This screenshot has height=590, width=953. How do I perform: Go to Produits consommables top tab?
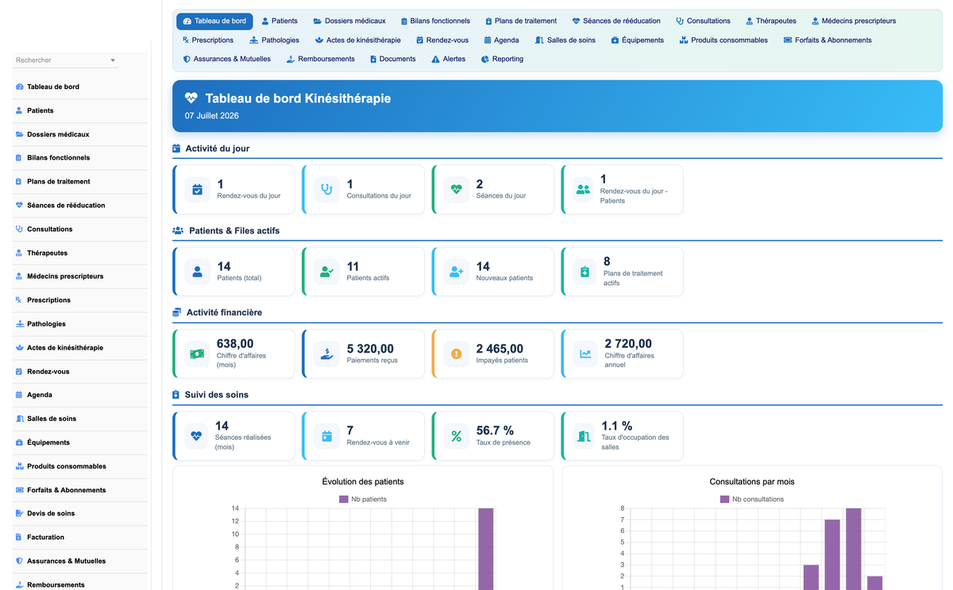723,40
